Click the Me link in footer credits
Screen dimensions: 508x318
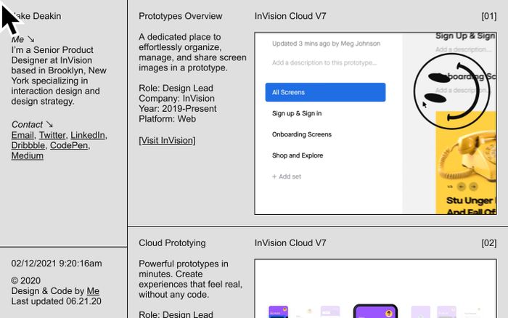[93, 291]
